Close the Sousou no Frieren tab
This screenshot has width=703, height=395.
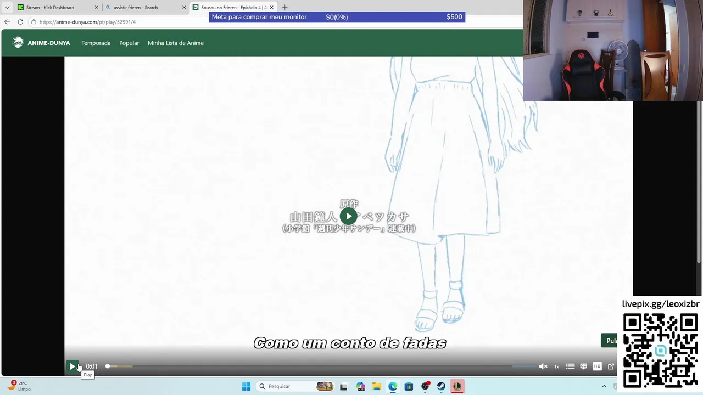click(x=271, y=8)
